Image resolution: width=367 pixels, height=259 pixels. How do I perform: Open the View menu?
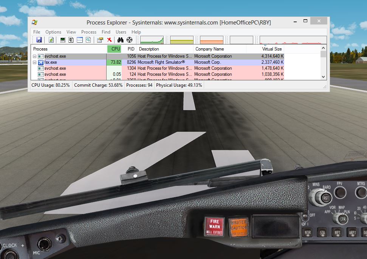[71, 32]
